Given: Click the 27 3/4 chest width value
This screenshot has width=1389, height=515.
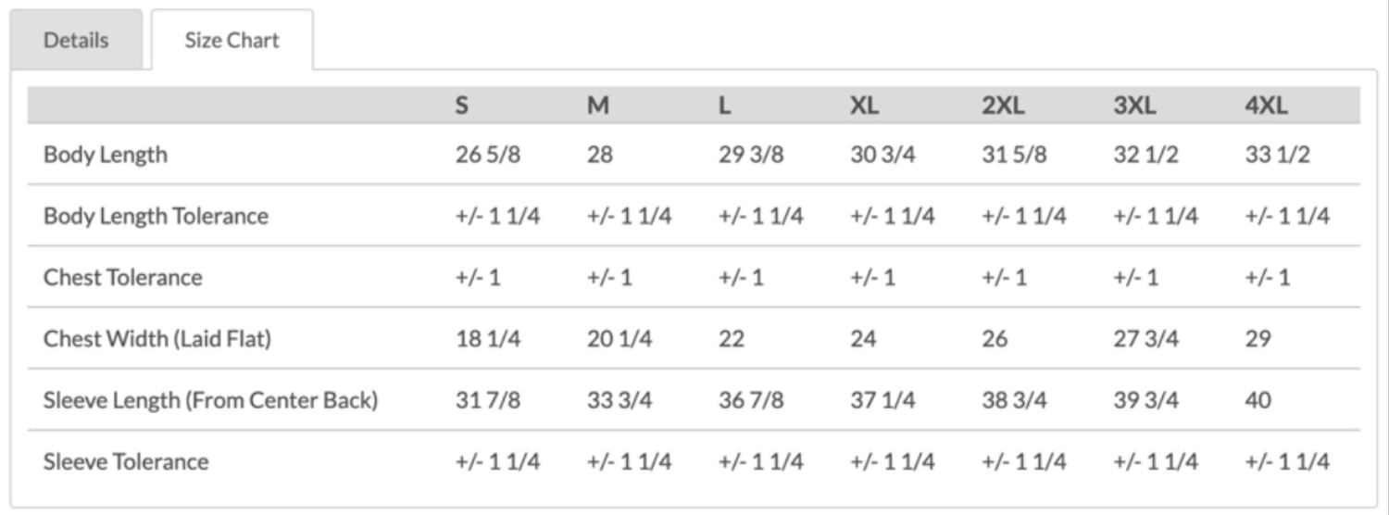Looking at the screenshot, I should click(1146, 339).
